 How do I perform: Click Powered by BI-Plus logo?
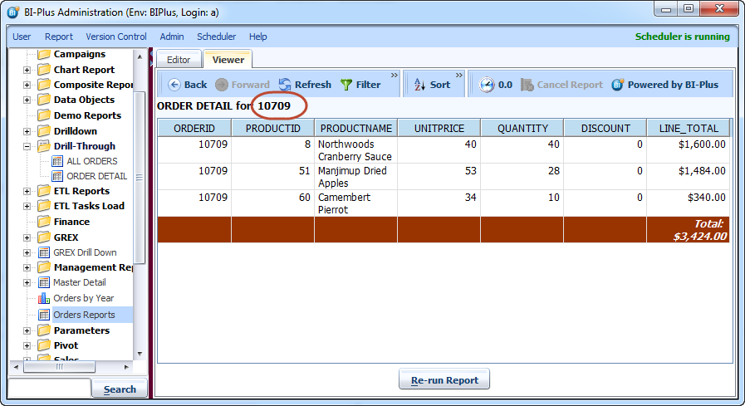pos(618,85)
